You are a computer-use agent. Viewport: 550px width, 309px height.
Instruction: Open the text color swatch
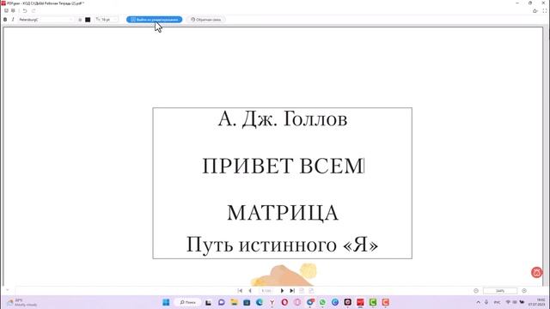pos(88,20)
